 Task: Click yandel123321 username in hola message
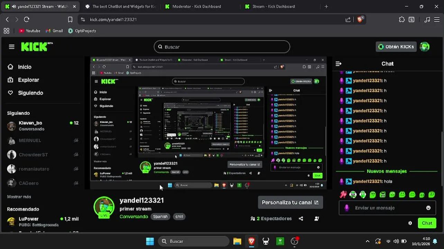click(367, 181)
